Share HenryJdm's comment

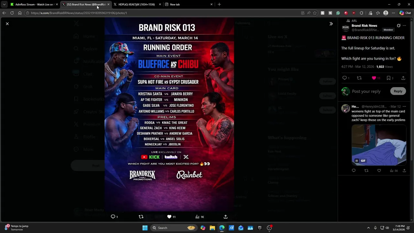click(x=404, y=171)
